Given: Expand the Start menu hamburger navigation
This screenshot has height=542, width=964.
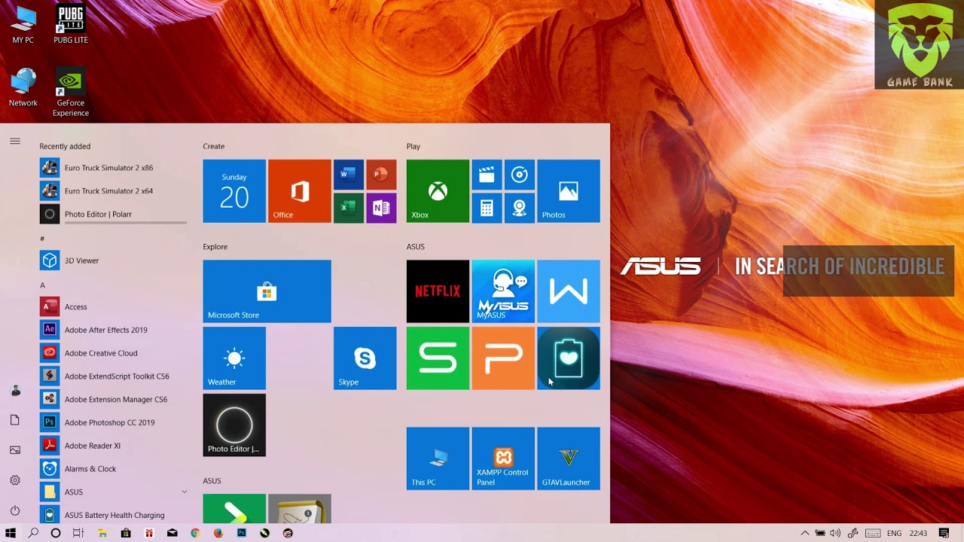Looking at the screenshot, I should (15, 141).
